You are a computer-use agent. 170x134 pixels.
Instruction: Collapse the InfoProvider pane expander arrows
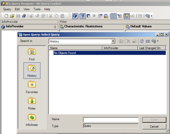tap(55, 27)
